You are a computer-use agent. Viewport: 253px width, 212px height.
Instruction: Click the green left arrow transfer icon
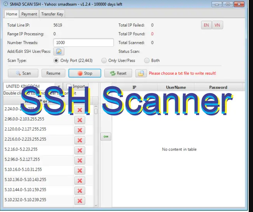(106, 136)
